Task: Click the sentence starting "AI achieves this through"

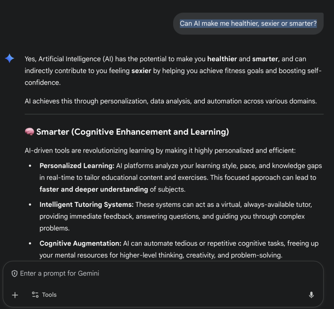Action: pos(170,101)
